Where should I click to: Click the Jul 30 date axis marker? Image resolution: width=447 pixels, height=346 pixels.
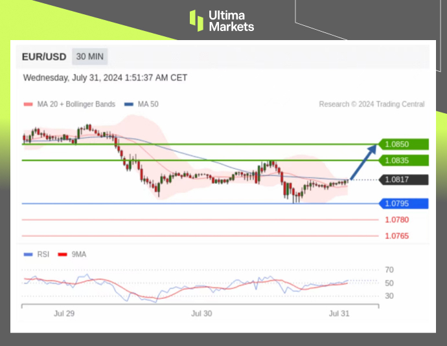201,313
